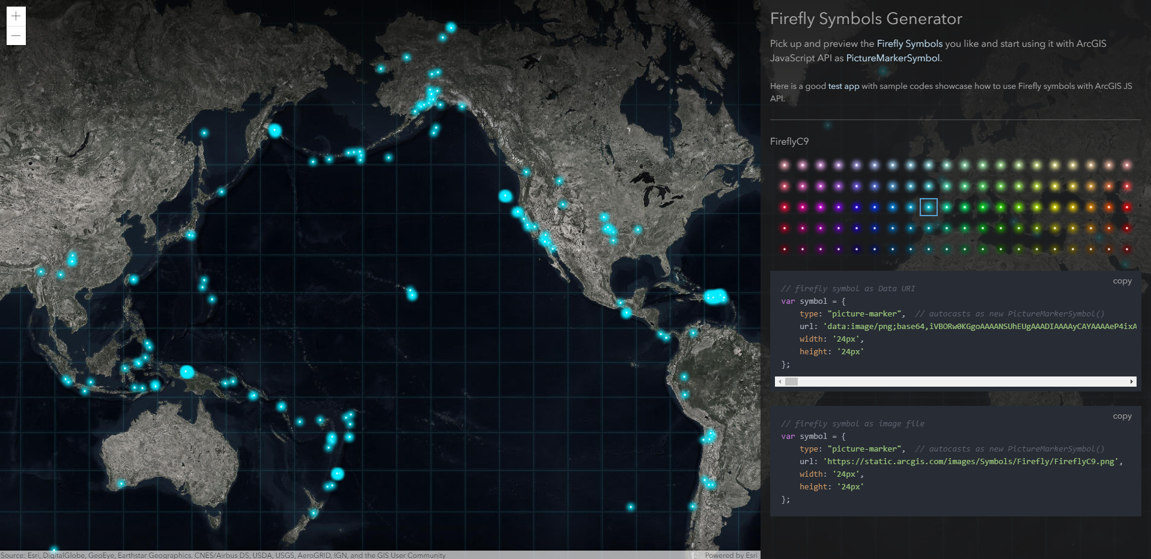The height and width of the screenshot is (559, 1151).
Task: Open the test app link
Action: coord(843,86)
